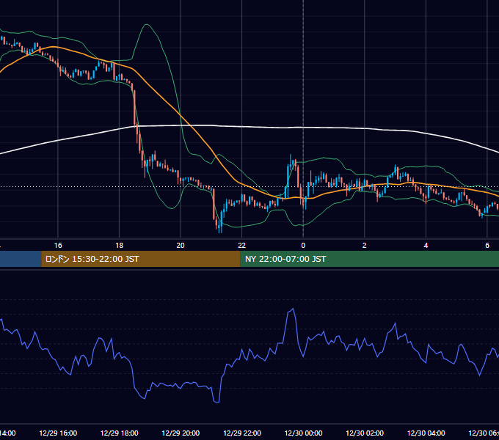Image resolution: width=499 pixels, height=440 pixels.
Task: Click the upper time axis label 20
Action: 181,246
